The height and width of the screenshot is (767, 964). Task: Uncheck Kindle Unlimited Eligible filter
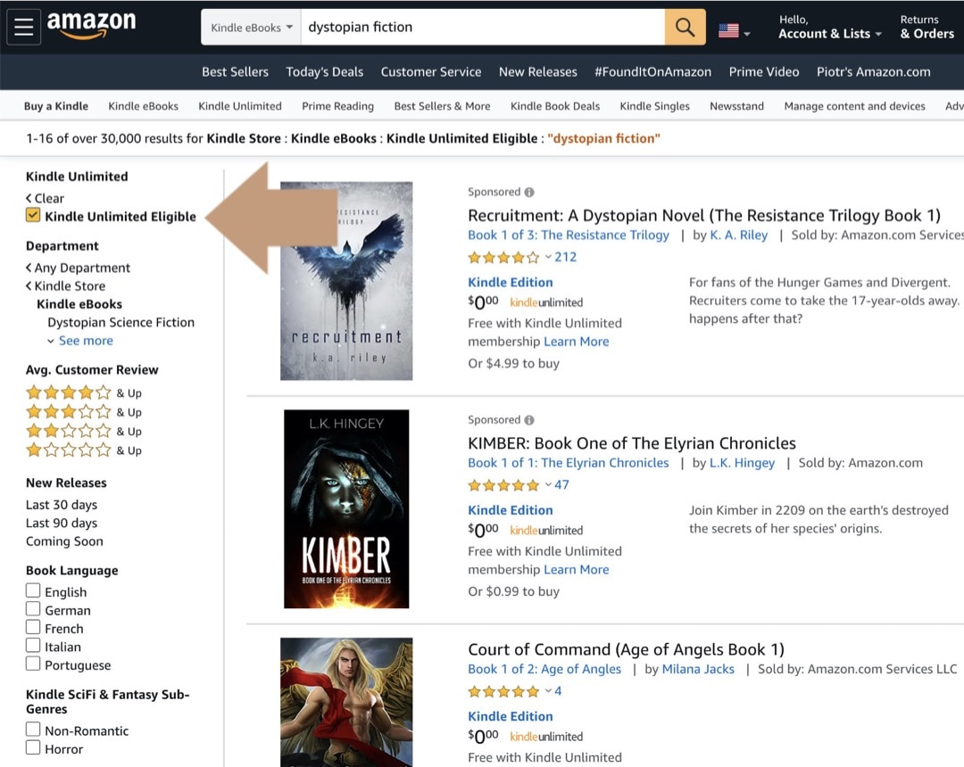(31, 217)
